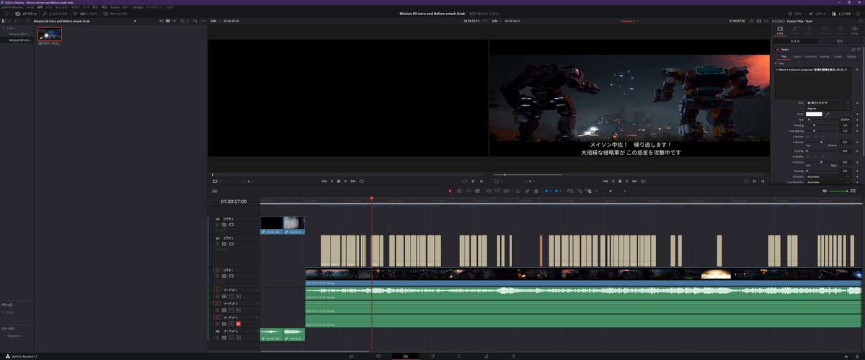Click the Replace Clip icon

click(x=506, y=191)
